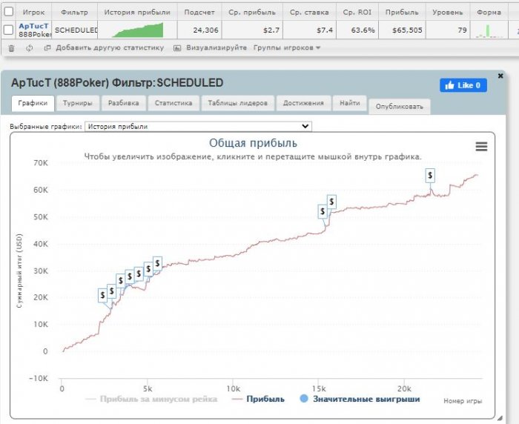Screen dimensions: 519x424
Task: Click the $65,505 profit value
Action: [407, 30]
